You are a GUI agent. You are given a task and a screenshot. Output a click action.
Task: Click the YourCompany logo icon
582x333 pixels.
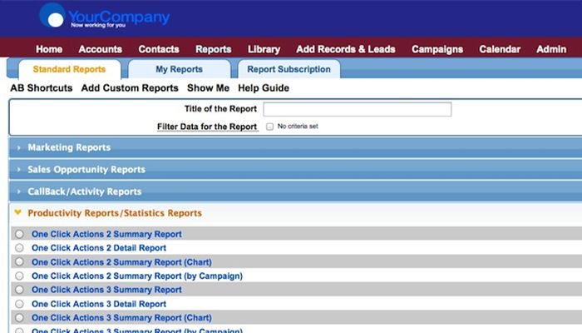click(52, 17)
